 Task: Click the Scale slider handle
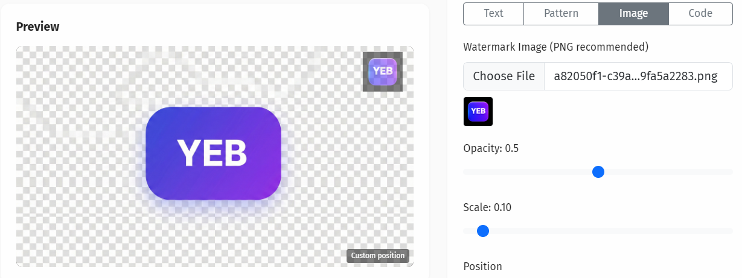pyautogui.click(x=482, y=230)
